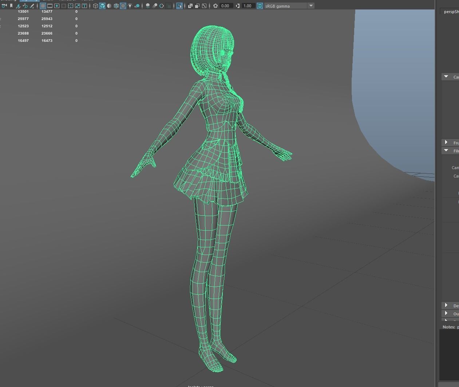Toggle the Gate Mask icon

coord(63,6)
